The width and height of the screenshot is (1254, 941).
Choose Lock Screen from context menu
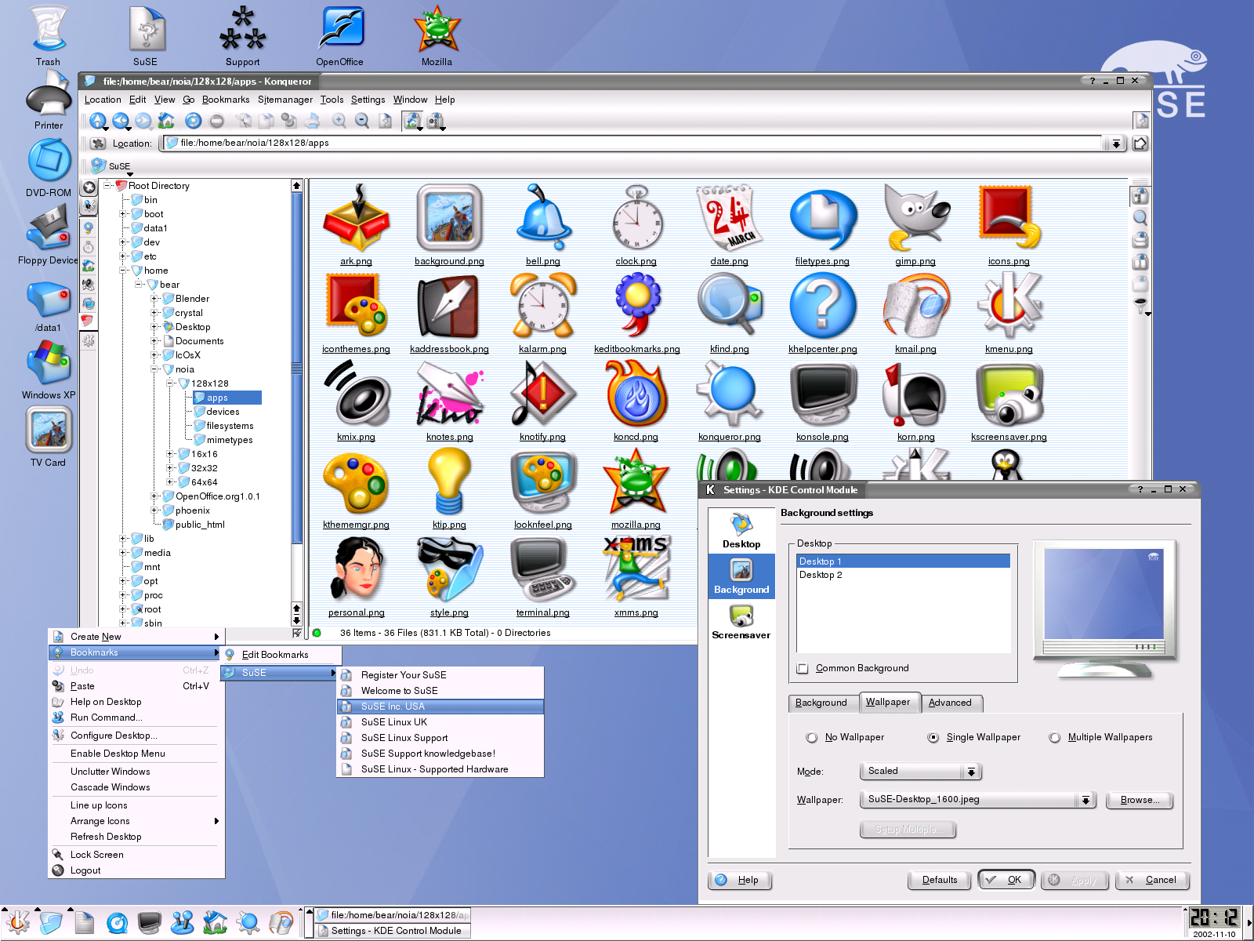(x=136, y=855)
